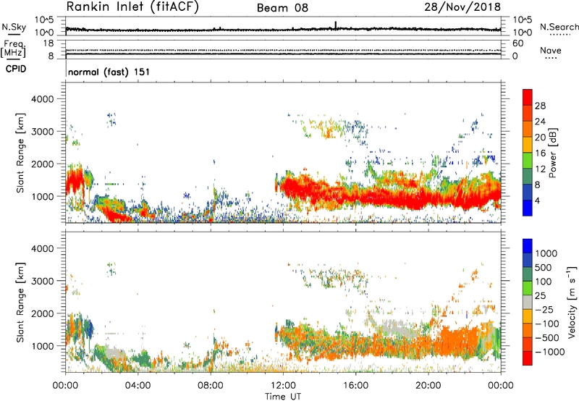Click the '08:00' time axis tick
This screenshot has height=401, width=579.
[x=211, y=386]
